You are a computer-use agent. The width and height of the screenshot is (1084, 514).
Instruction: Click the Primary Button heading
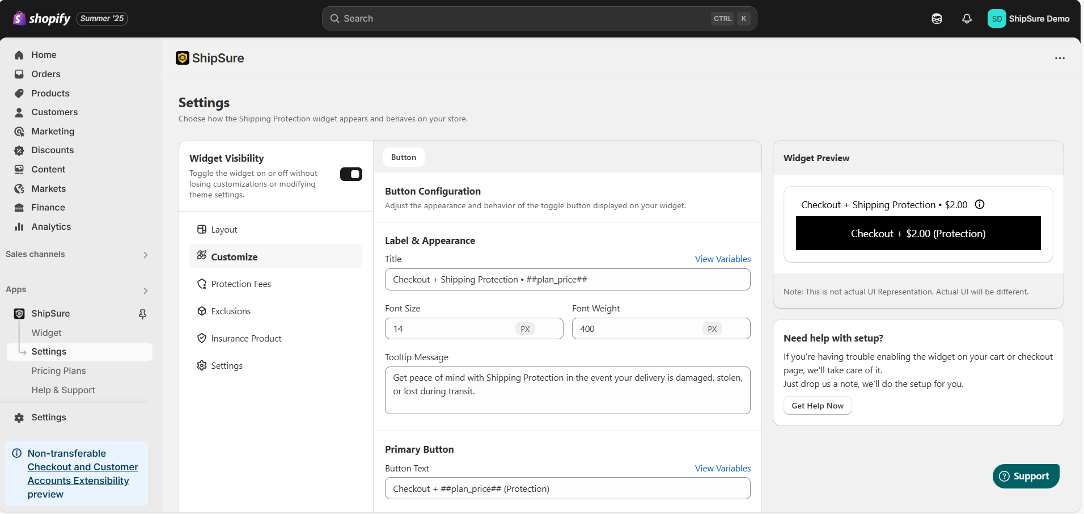click(x=419, y=449)
